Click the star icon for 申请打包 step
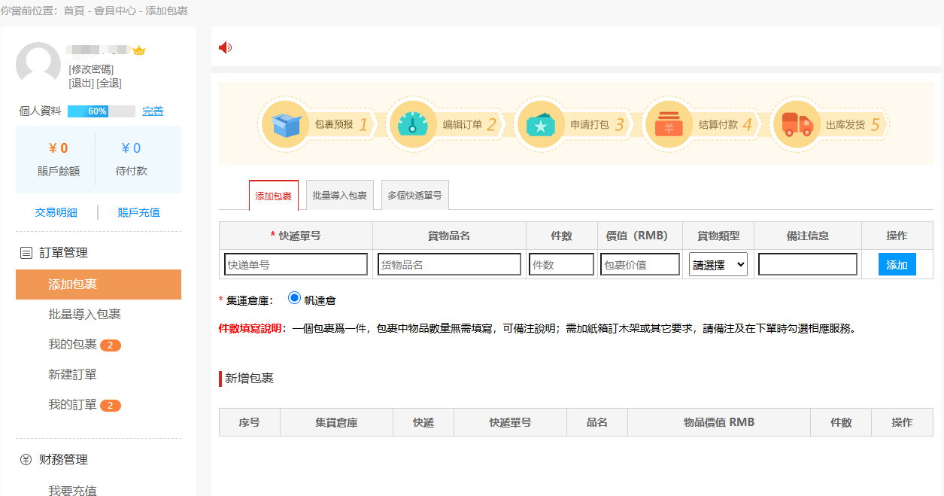Screen dimensions: 944x496 (541, 124)
